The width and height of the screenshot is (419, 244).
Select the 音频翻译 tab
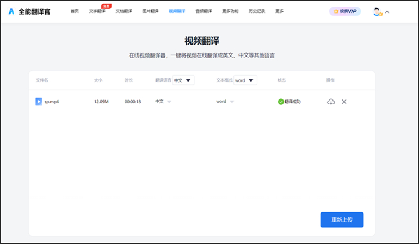[204, 11]
